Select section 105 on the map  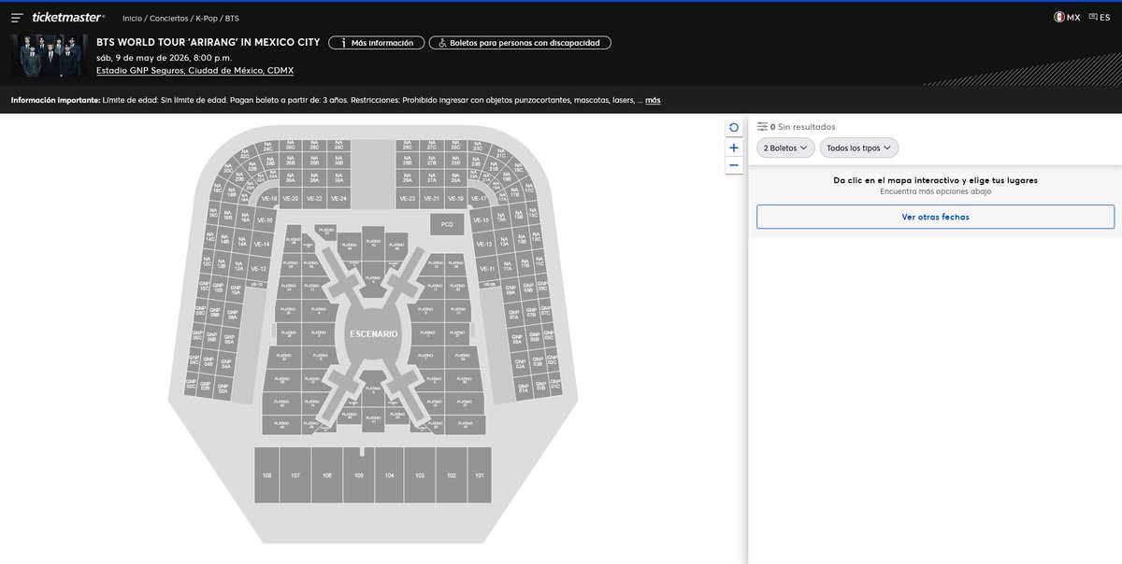[x=359, y=475]
